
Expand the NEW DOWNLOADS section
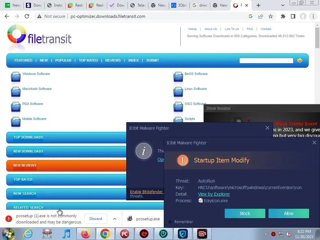point(66,152)
